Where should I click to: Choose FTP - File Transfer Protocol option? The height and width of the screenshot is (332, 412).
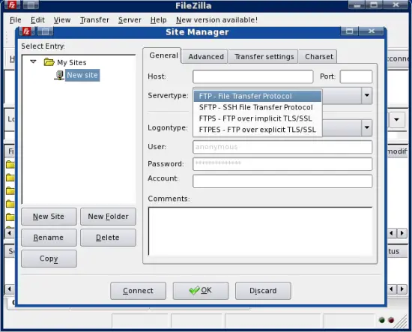258,96
